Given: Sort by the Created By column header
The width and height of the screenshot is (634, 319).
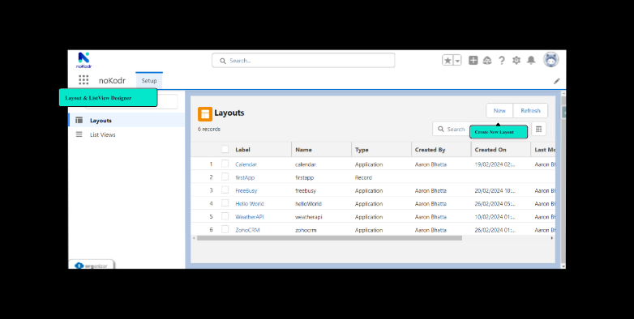Looking at the screenshot, I should pyautogui.click(x=430, y=150).
